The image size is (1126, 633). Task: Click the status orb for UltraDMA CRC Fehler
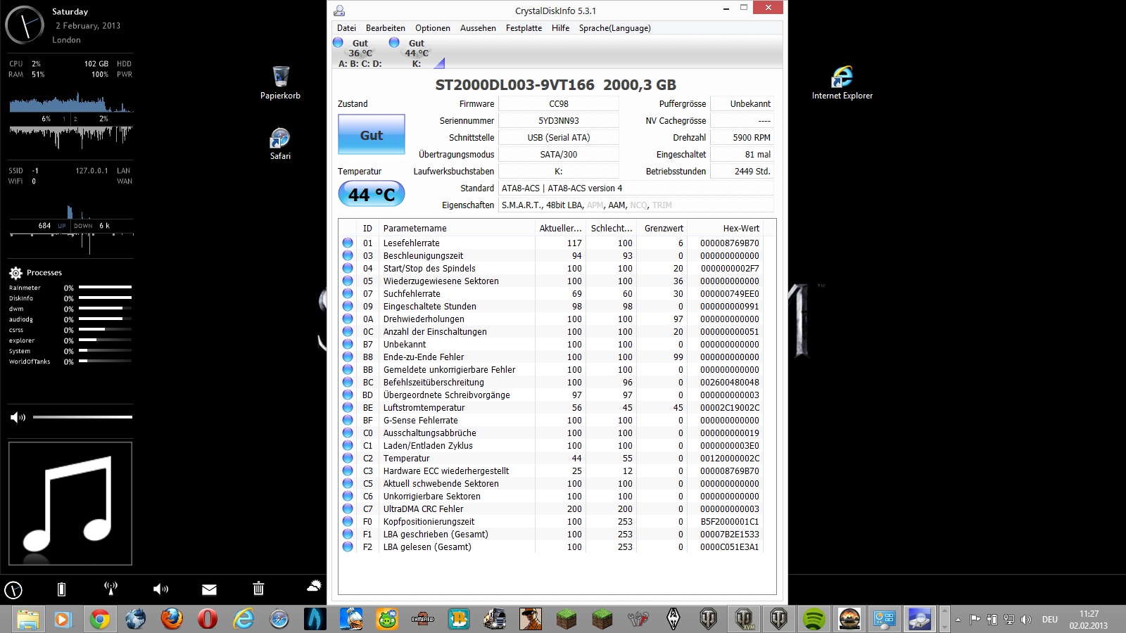coord(348,509)
